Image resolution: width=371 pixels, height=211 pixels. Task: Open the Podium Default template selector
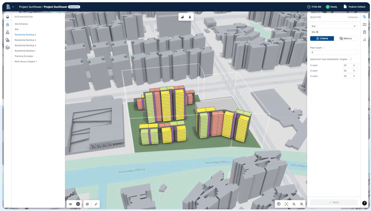point(354,7)
